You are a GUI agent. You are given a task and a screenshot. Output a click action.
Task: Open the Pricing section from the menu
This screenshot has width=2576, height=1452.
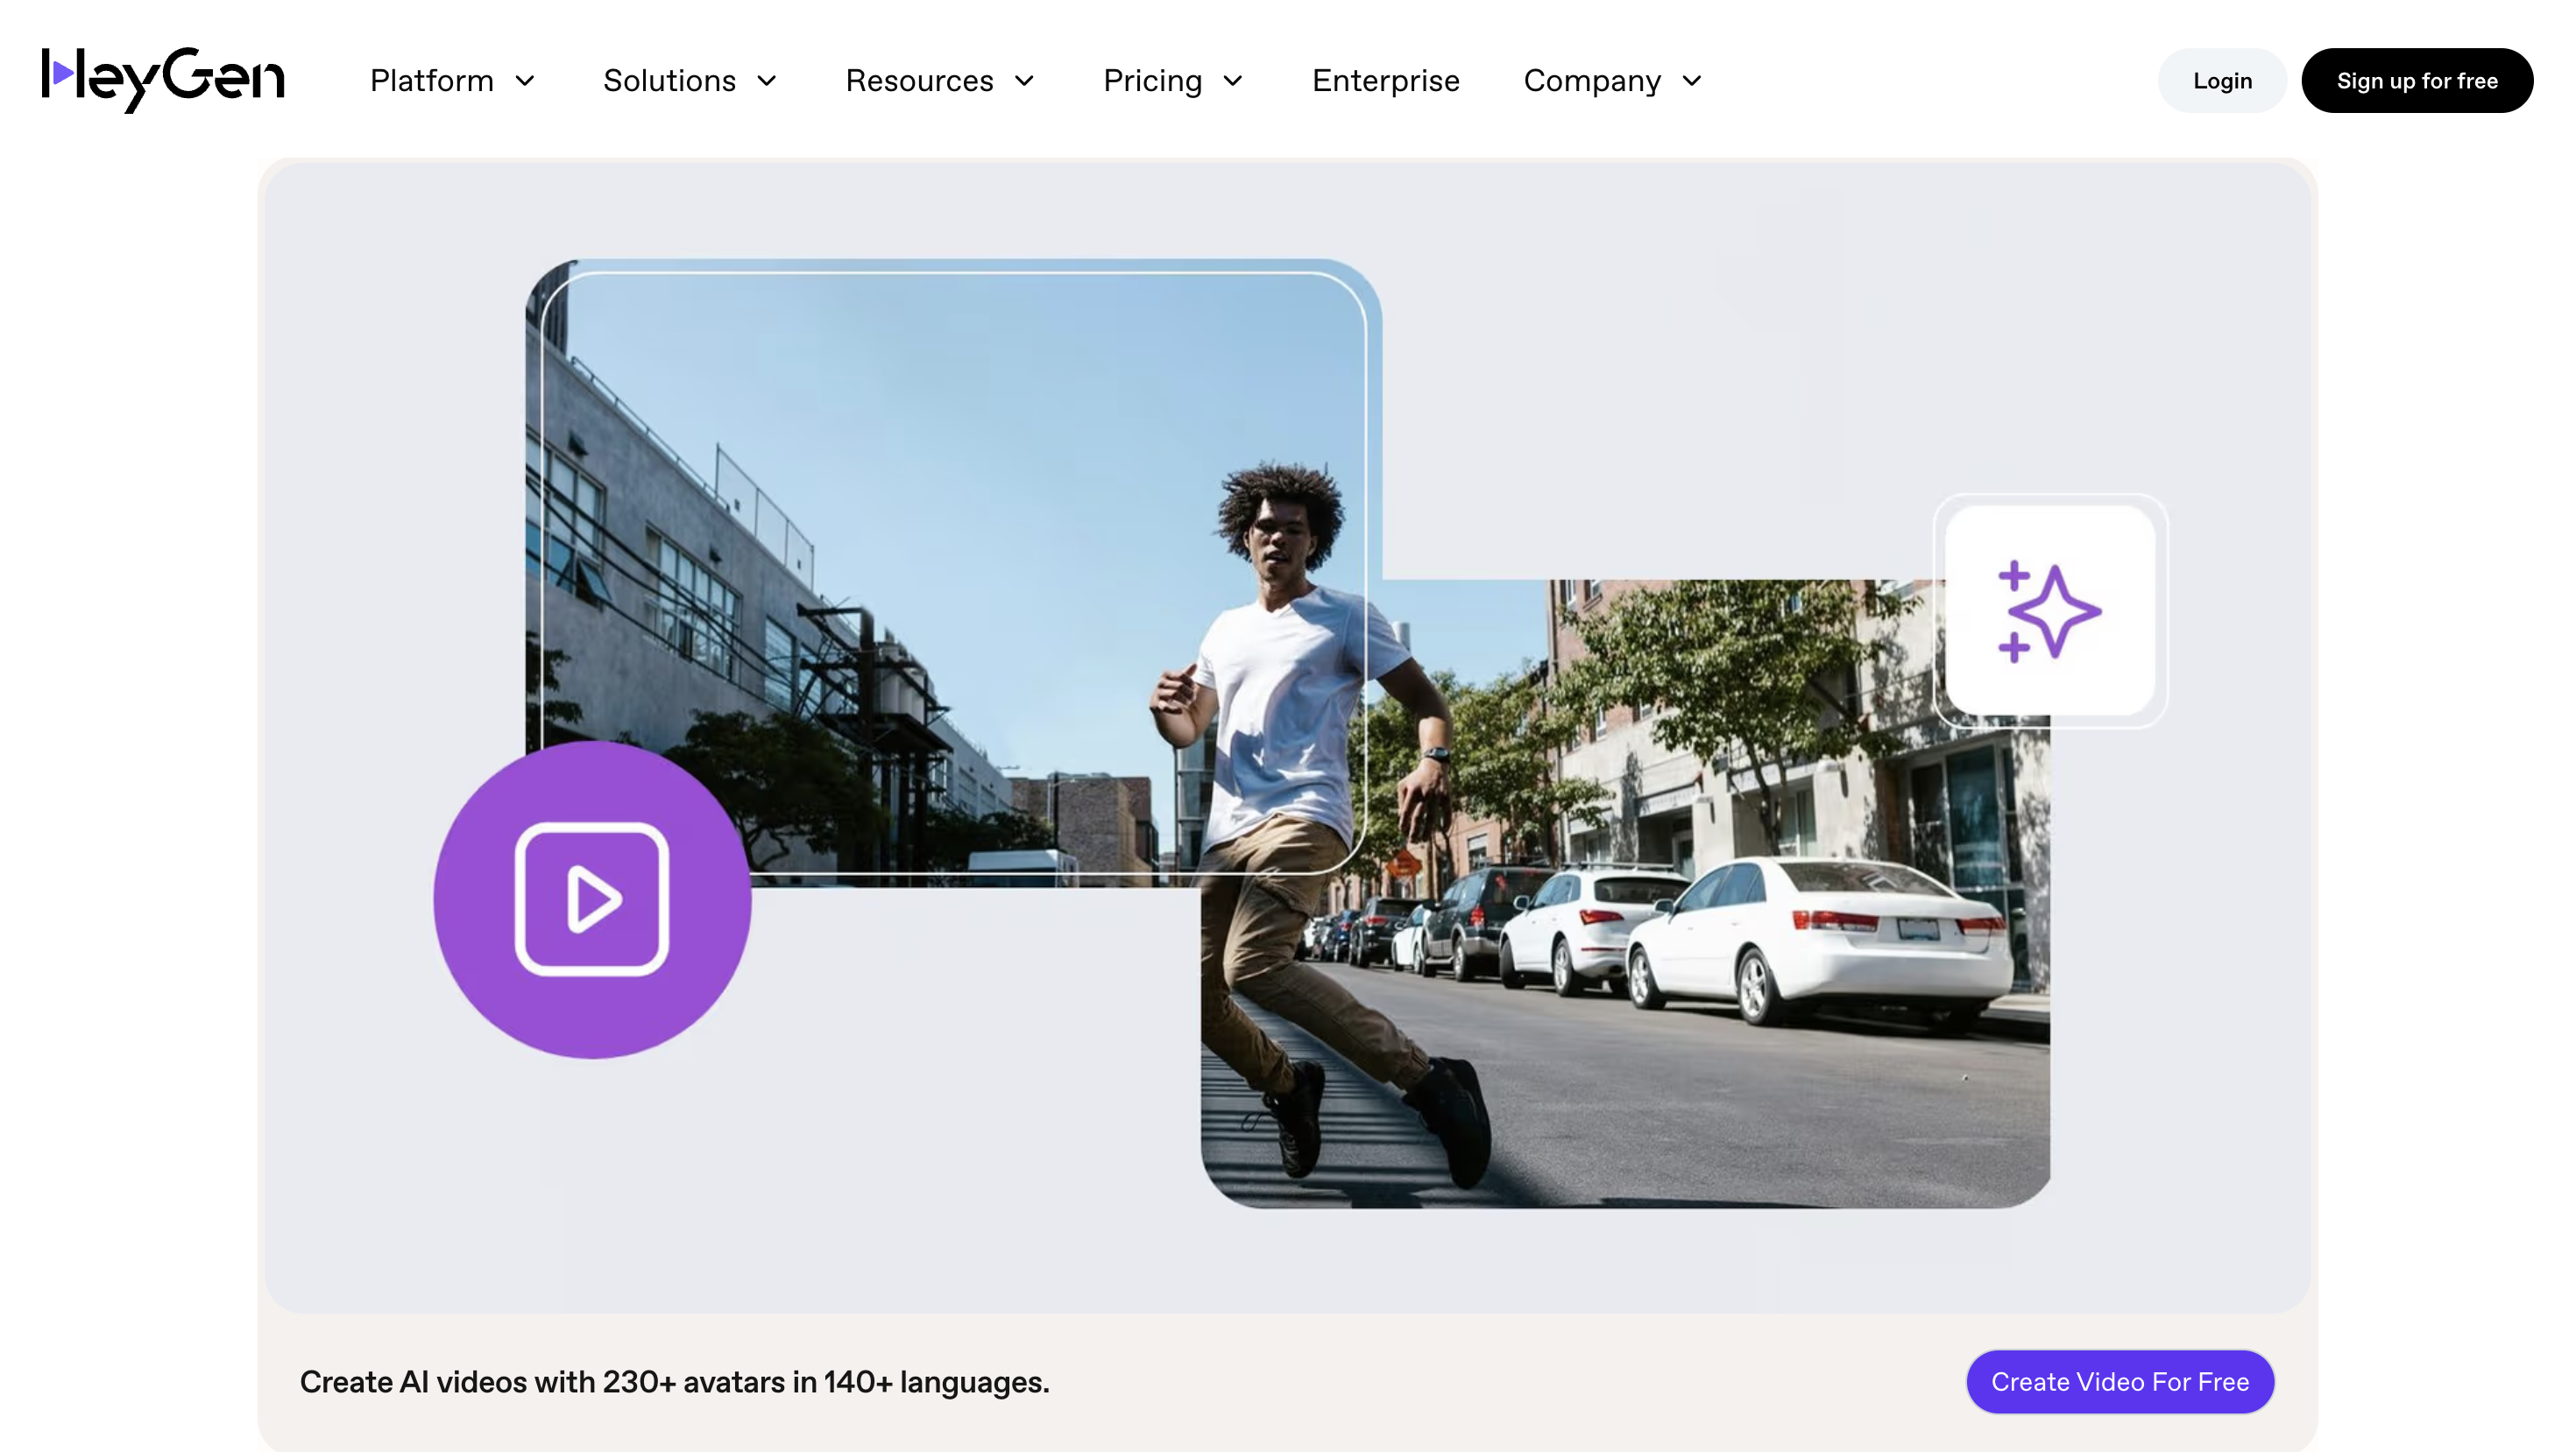click(x=1152, y=82)
